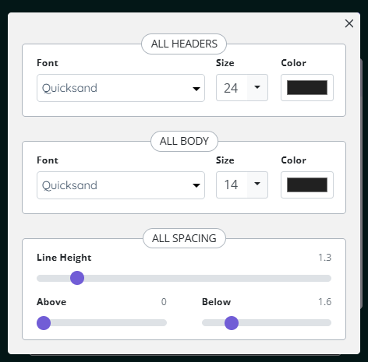Open the All Headers color swatch
368x362 pixels.
coord(307,87)
